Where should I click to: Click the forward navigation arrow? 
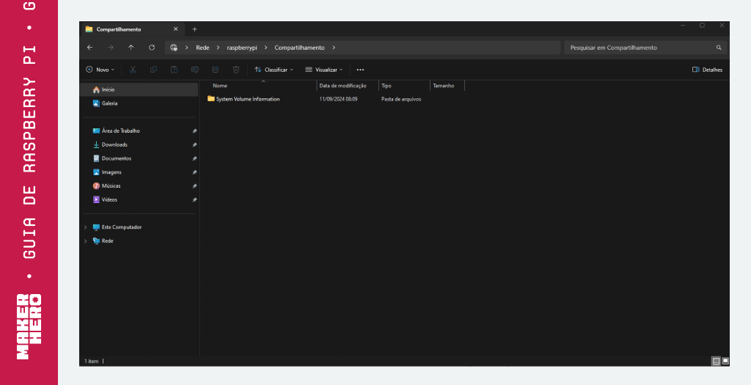click(111, 48)
